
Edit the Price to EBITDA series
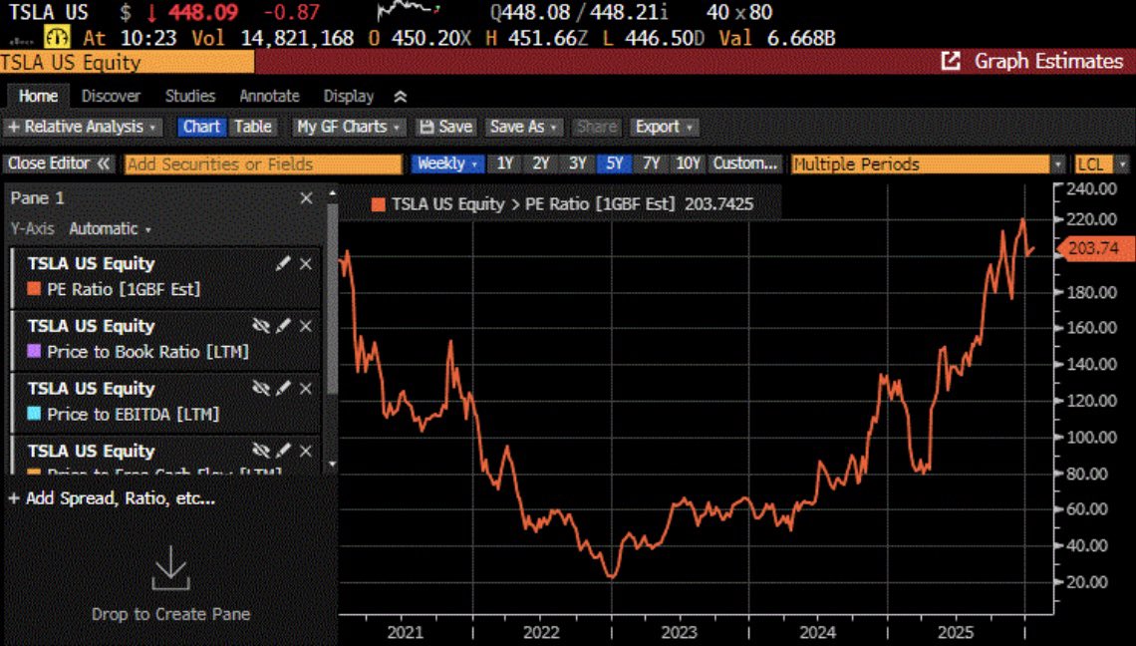pyautogui.click(x=283, y=389)
